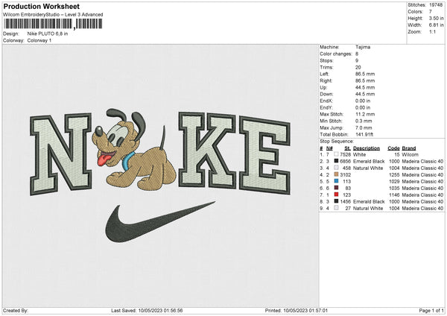
Task: Click the Emerald Black swatch in stop 8
Action: coord(337,201)
